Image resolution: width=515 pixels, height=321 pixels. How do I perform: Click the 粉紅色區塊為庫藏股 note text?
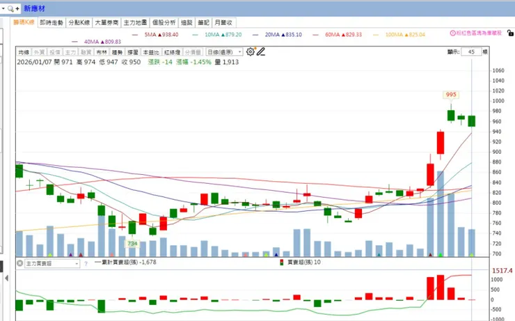click(479, 33)
